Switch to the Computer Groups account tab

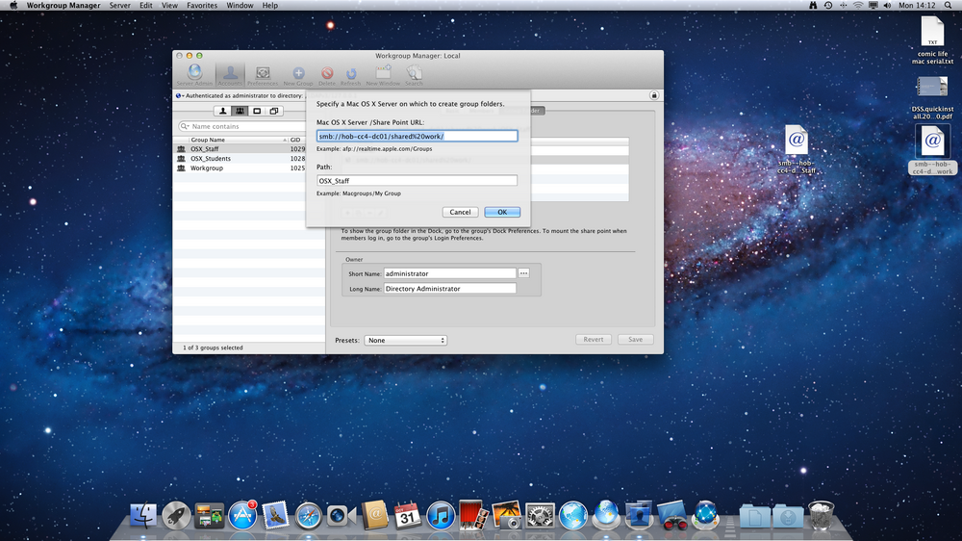pos(274,111)
